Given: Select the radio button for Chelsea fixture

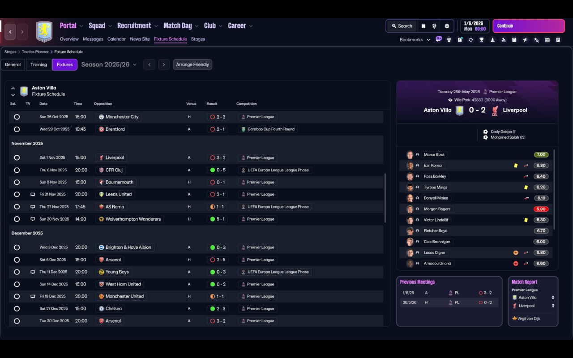Looking at the screenshot, I should 17,309.
